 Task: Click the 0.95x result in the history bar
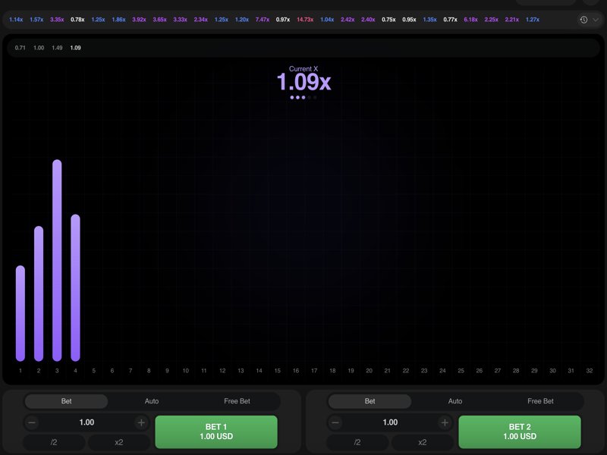pyautogui.click(x=409, y=20)
